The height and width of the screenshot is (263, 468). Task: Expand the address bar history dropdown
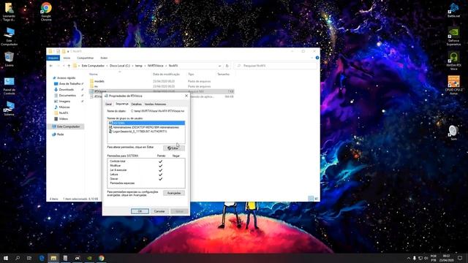click(x=219, y=66)
